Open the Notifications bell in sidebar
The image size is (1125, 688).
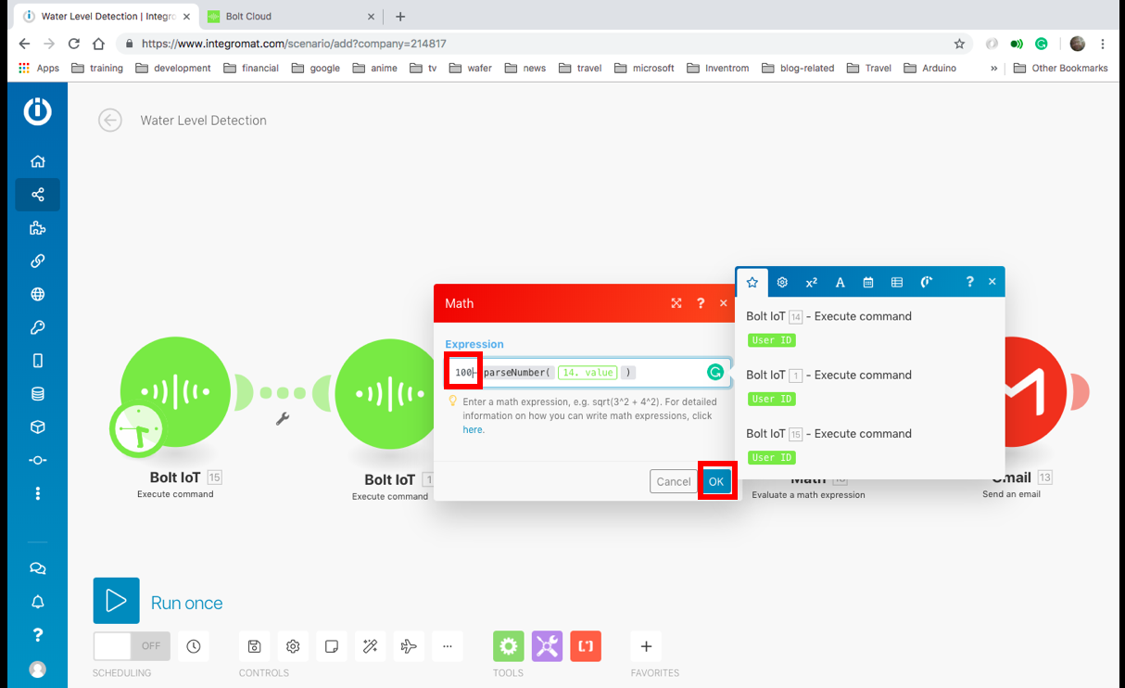coord(37,602)
